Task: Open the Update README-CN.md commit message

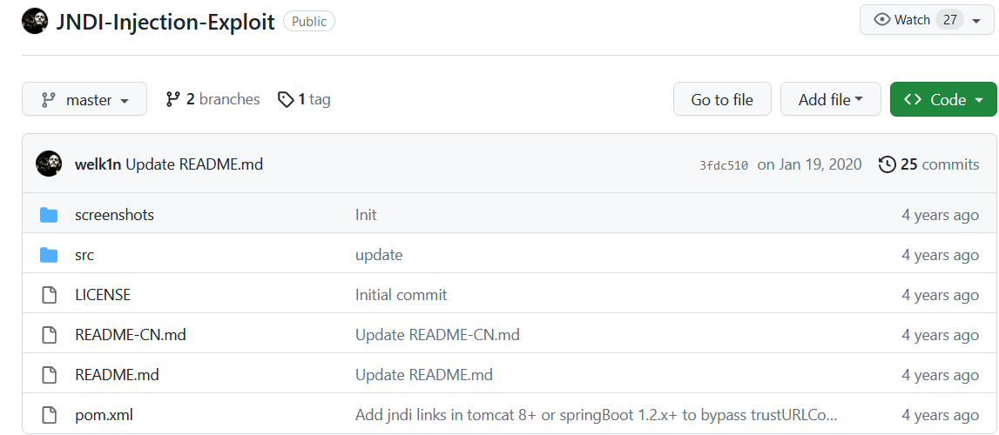Action: [x=437, y=335]
